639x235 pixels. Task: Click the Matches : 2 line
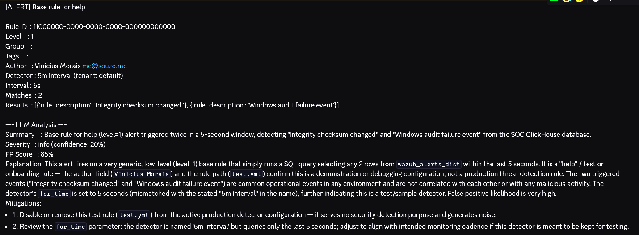(24, 95)
